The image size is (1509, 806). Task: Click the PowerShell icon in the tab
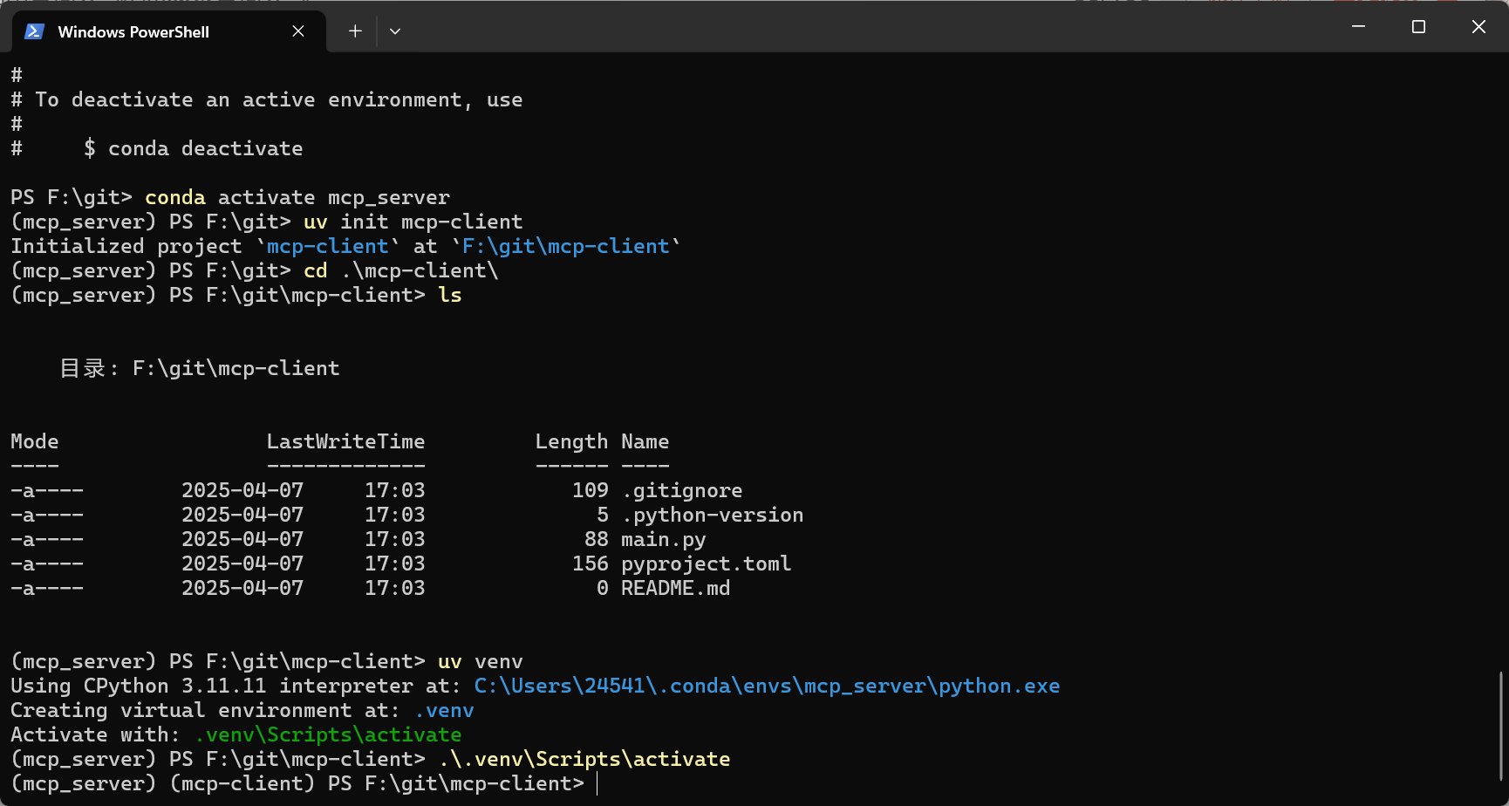click(x=34, y=31)
